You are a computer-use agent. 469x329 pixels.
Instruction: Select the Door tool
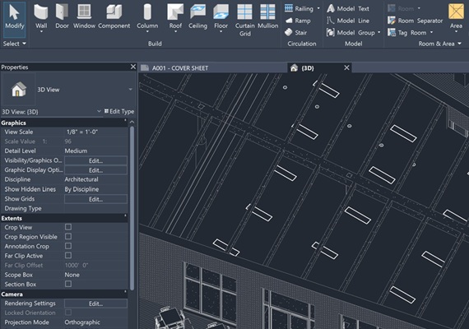click(x=62, y=16)
